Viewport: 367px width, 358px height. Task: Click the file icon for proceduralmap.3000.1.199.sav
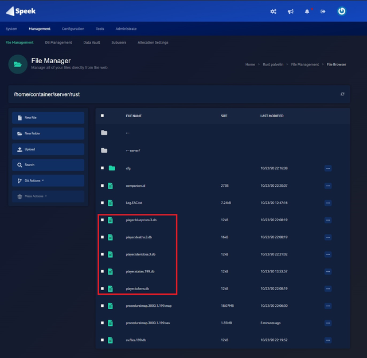point(110,323)
